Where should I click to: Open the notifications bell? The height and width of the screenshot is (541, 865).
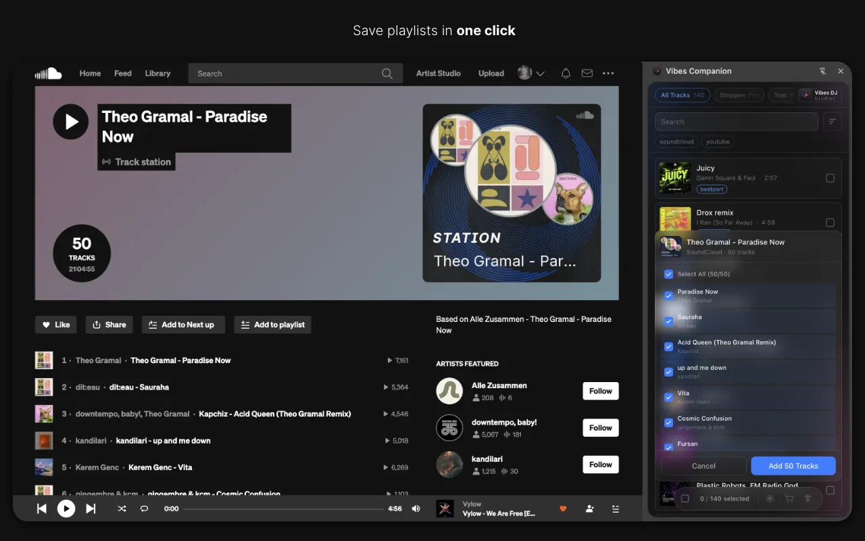[566, 73]
